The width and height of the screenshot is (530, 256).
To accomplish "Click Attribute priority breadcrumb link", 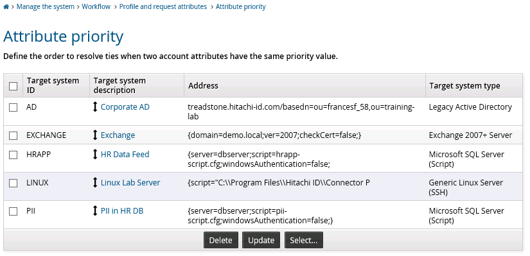I will [x=241, y=6].
